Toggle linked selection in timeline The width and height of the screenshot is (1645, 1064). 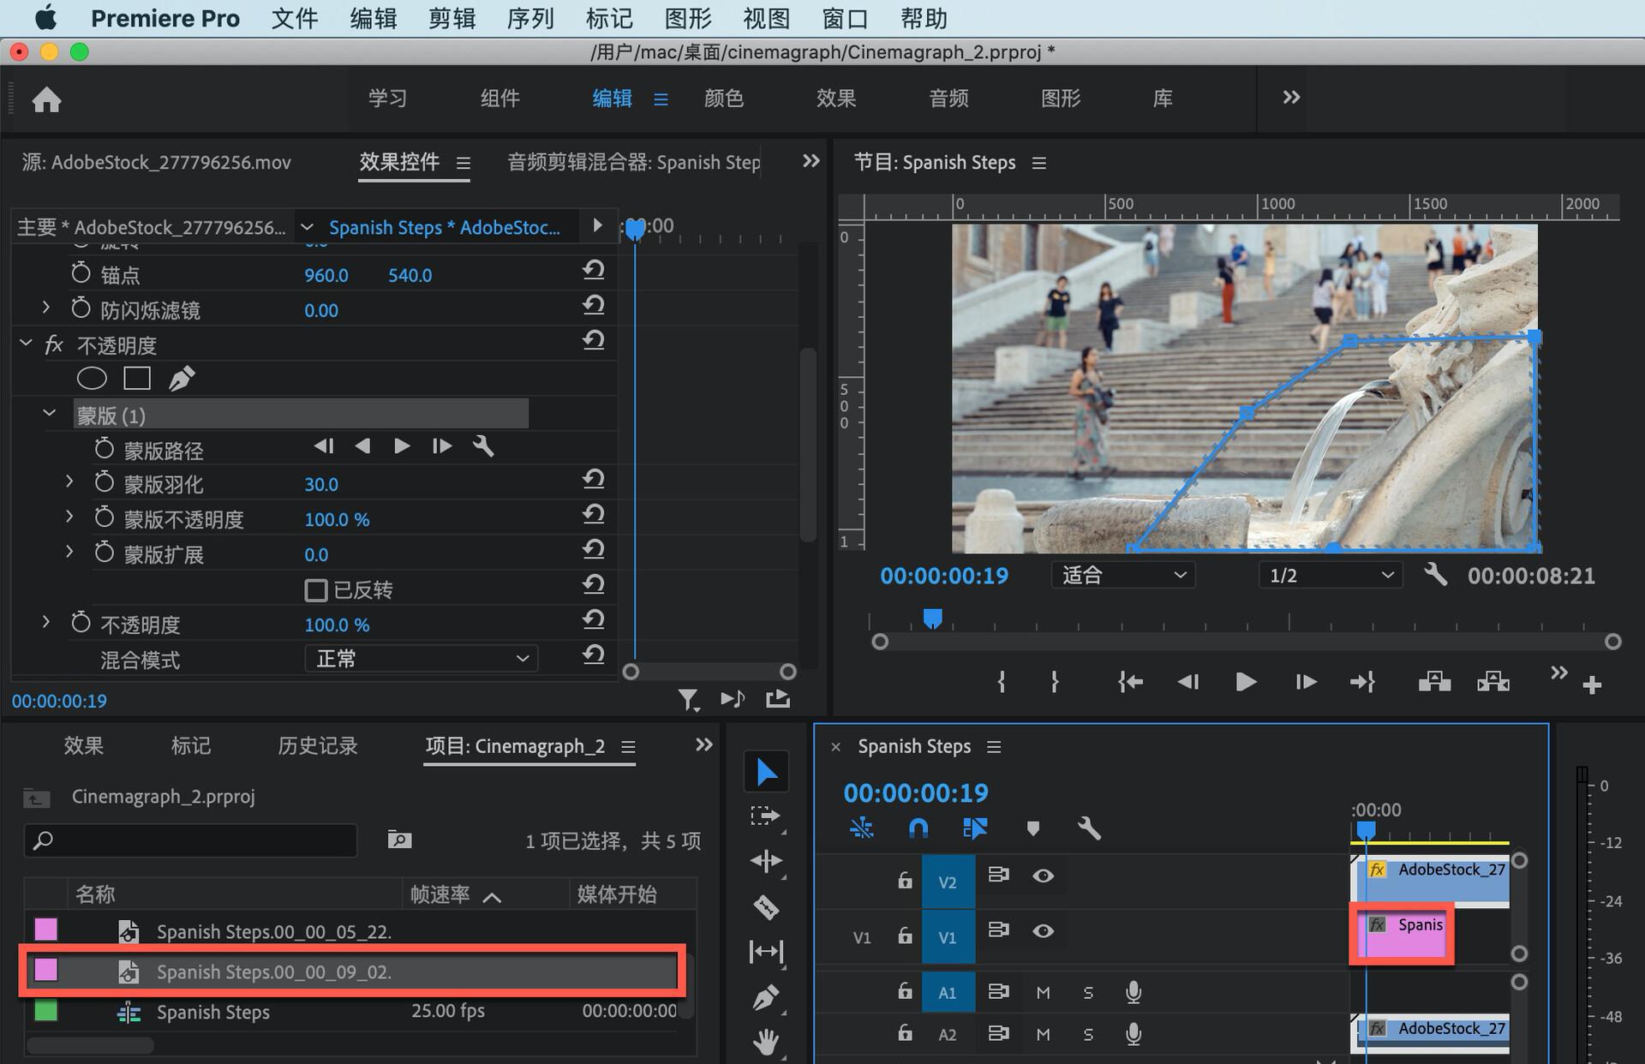click(975, 828)
